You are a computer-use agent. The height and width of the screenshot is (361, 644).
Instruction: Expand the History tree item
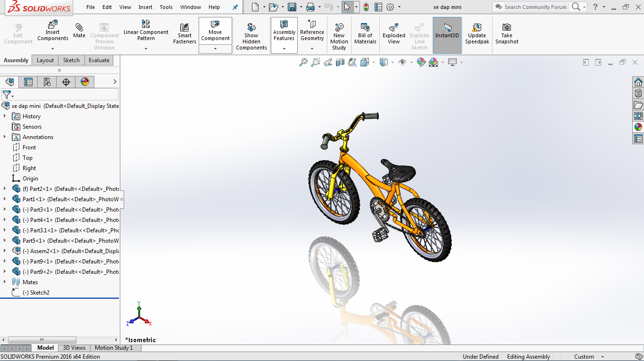point(5,116)
